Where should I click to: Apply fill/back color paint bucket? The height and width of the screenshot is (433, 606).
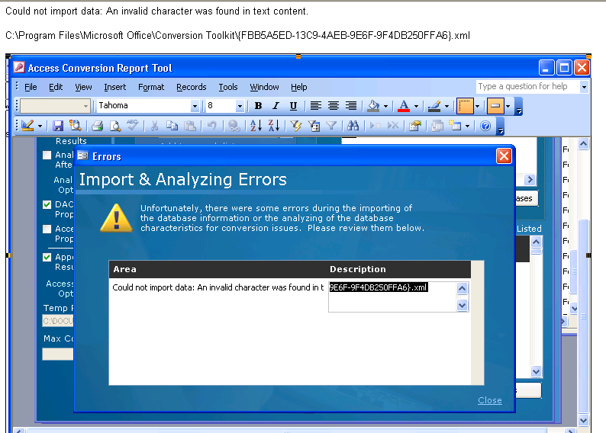373,106
